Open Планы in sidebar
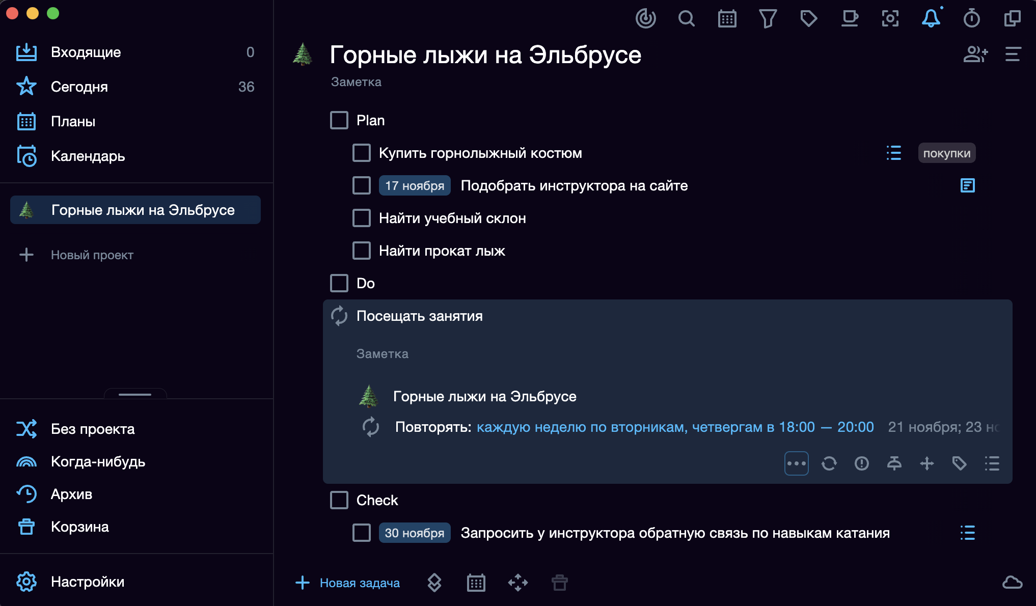This screenshot has width=1036, height=606. (x=135, y=121)
